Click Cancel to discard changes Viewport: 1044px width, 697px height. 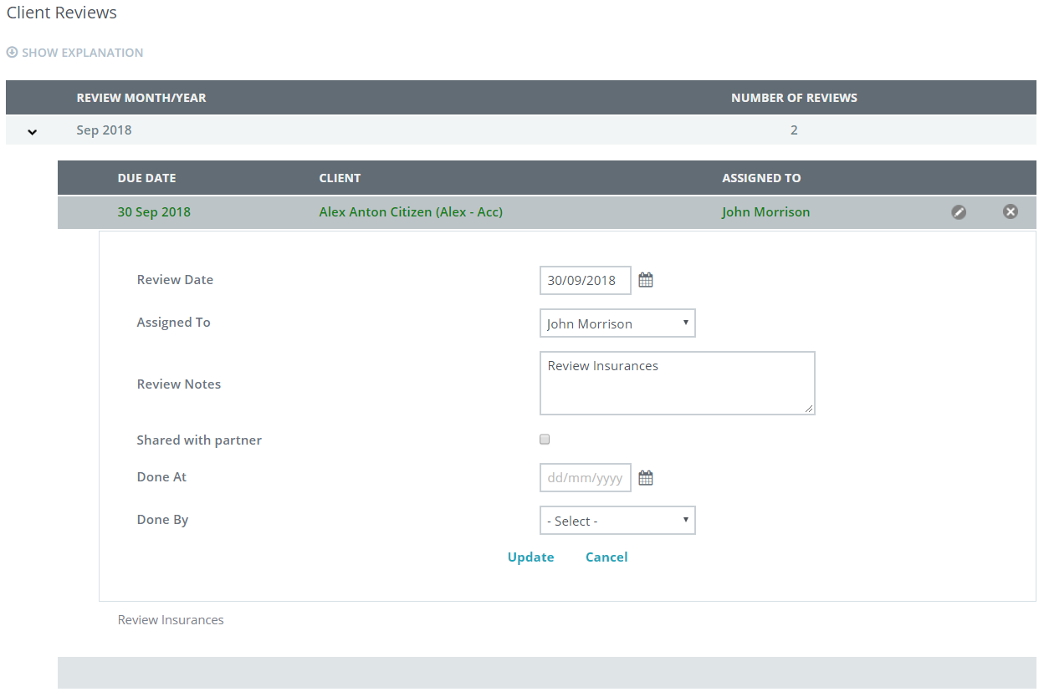[x=606, y=557]
